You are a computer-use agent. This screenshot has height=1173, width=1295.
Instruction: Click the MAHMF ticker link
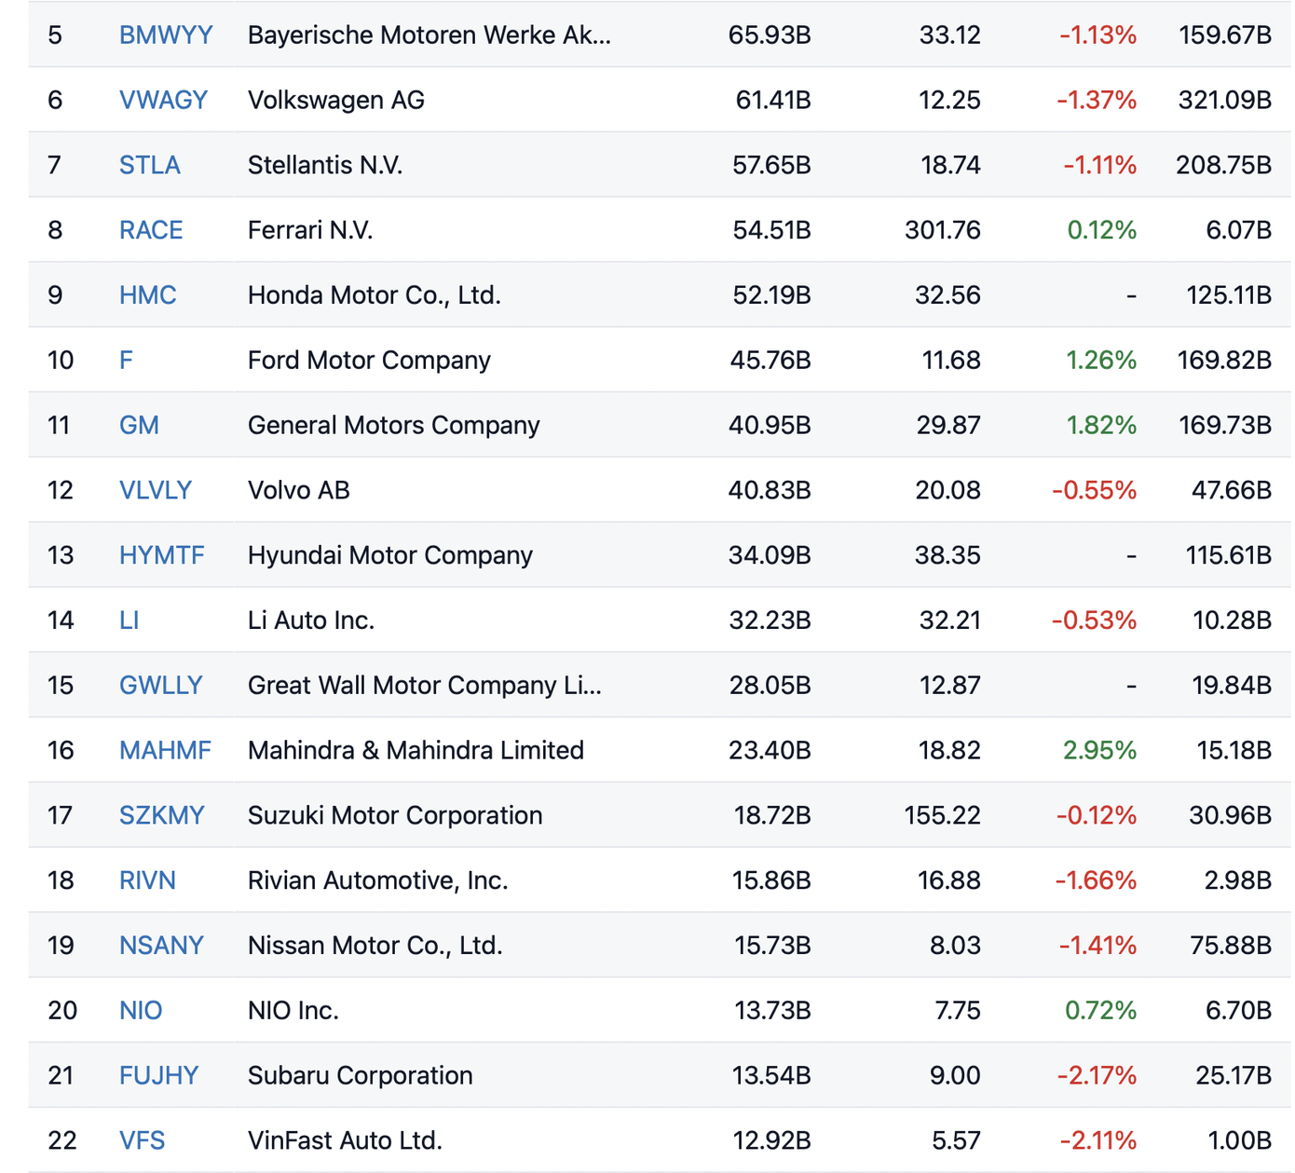(x=165, y=750)
